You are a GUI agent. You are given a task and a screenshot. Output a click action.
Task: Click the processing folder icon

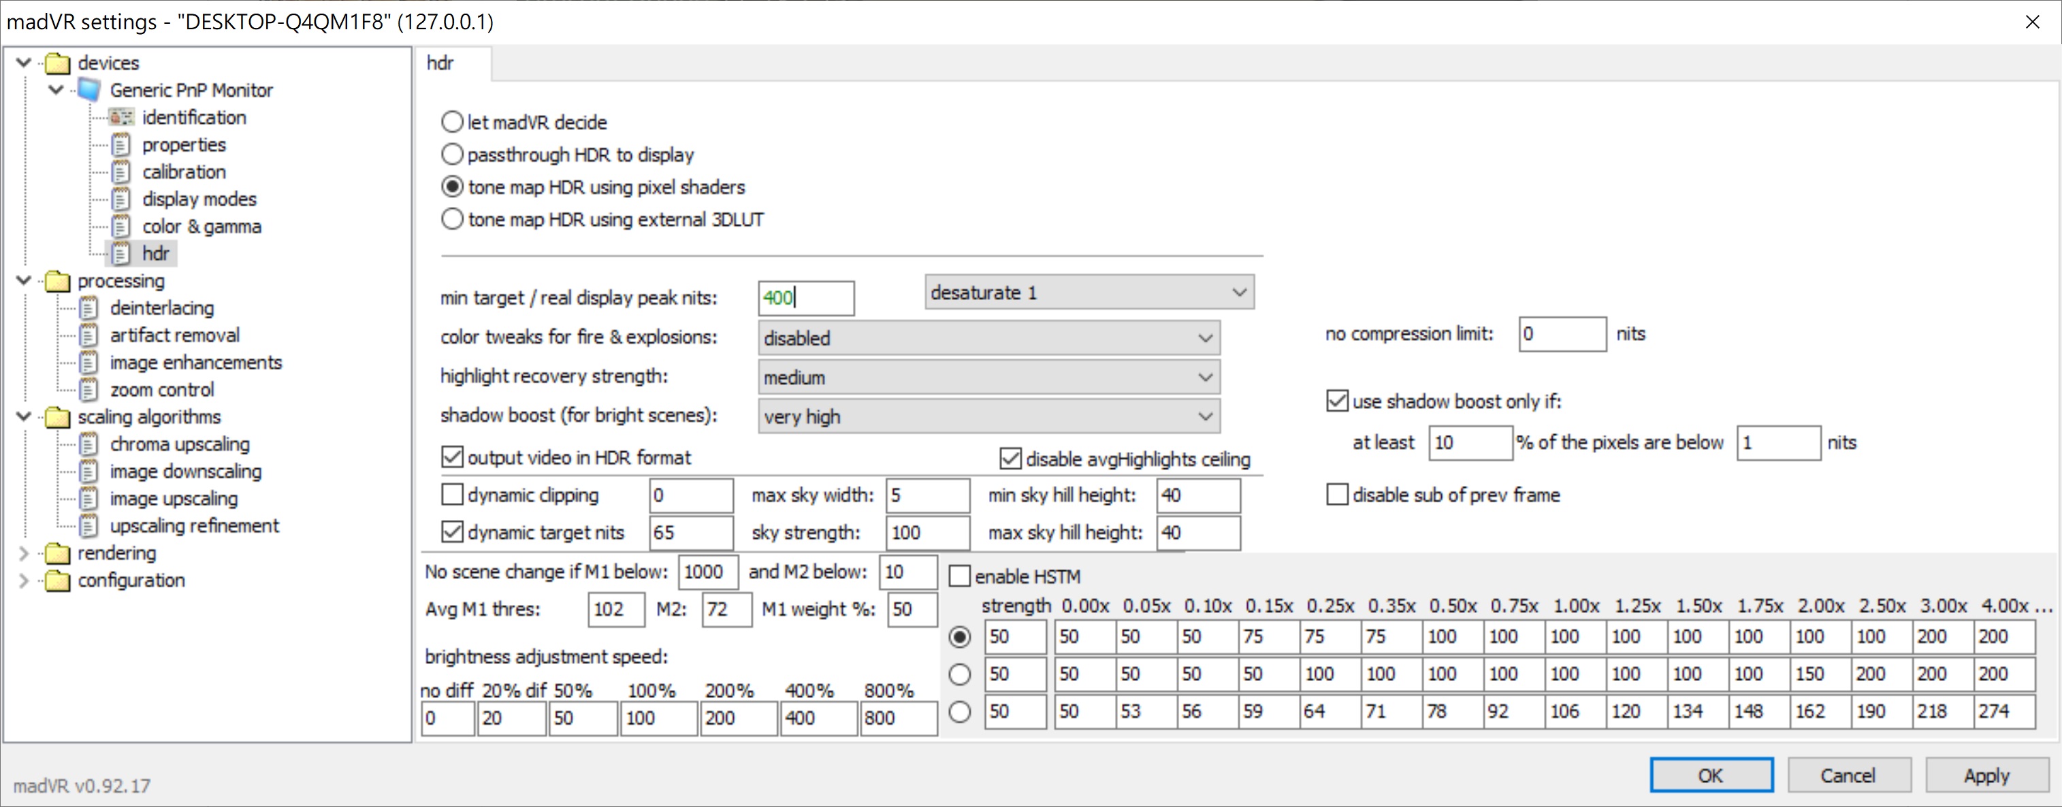coord(58,281)
